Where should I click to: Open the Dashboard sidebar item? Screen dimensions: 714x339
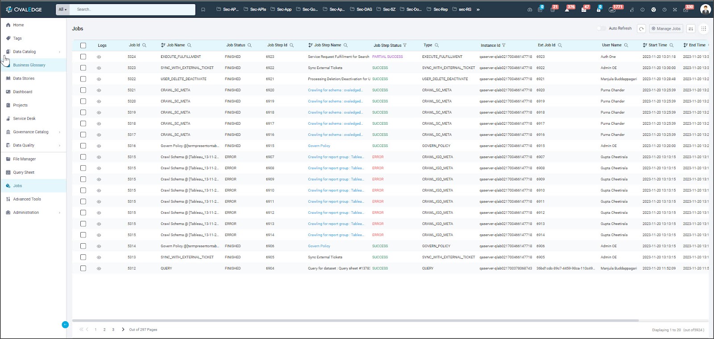(22, 92)
